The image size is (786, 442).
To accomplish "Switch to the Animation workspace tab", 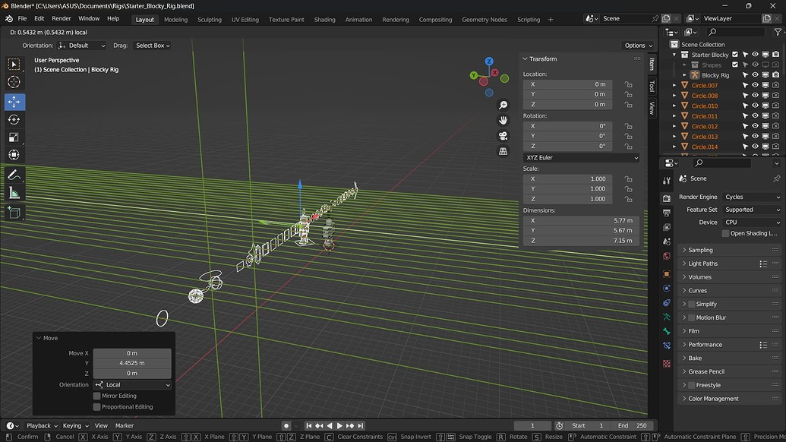I will 358,20.
